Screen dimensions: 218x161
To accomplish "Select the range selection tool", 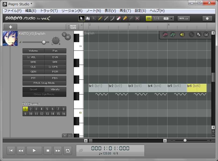I will [x=88, y=19].
